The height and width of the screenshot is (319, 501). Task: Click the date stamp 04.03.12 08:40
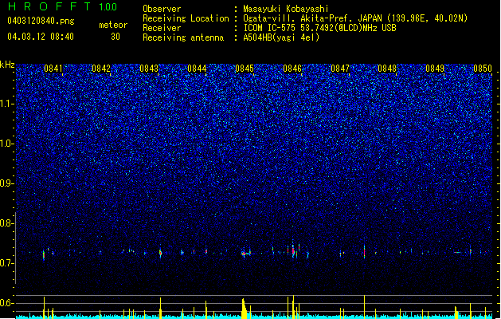(x=41, y=37)
